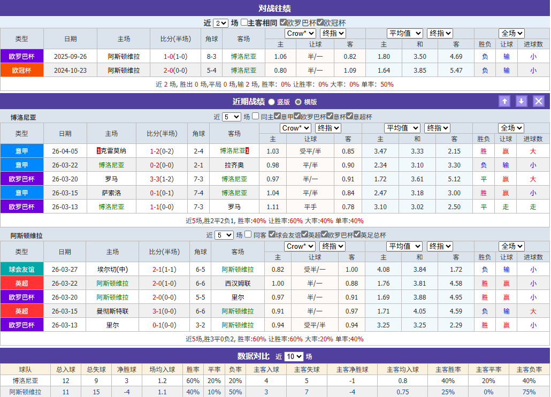Uncheck 意甲 in the 博洛尼亚 filter row
551x397 pixels.
point(278,116)
